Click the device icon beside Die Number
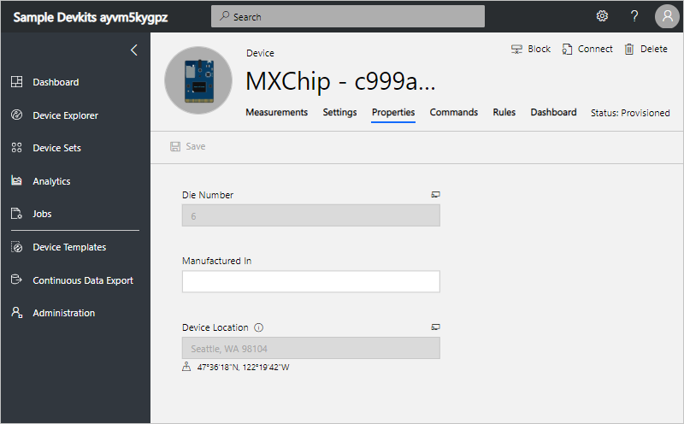Screen dimensions: 684x424 coord(435,195)
